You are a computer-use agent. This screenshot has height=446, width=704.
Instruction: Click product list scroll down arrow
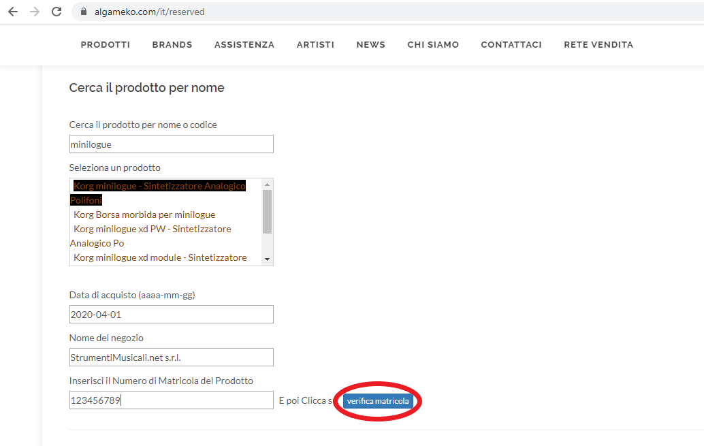[267, 259]
